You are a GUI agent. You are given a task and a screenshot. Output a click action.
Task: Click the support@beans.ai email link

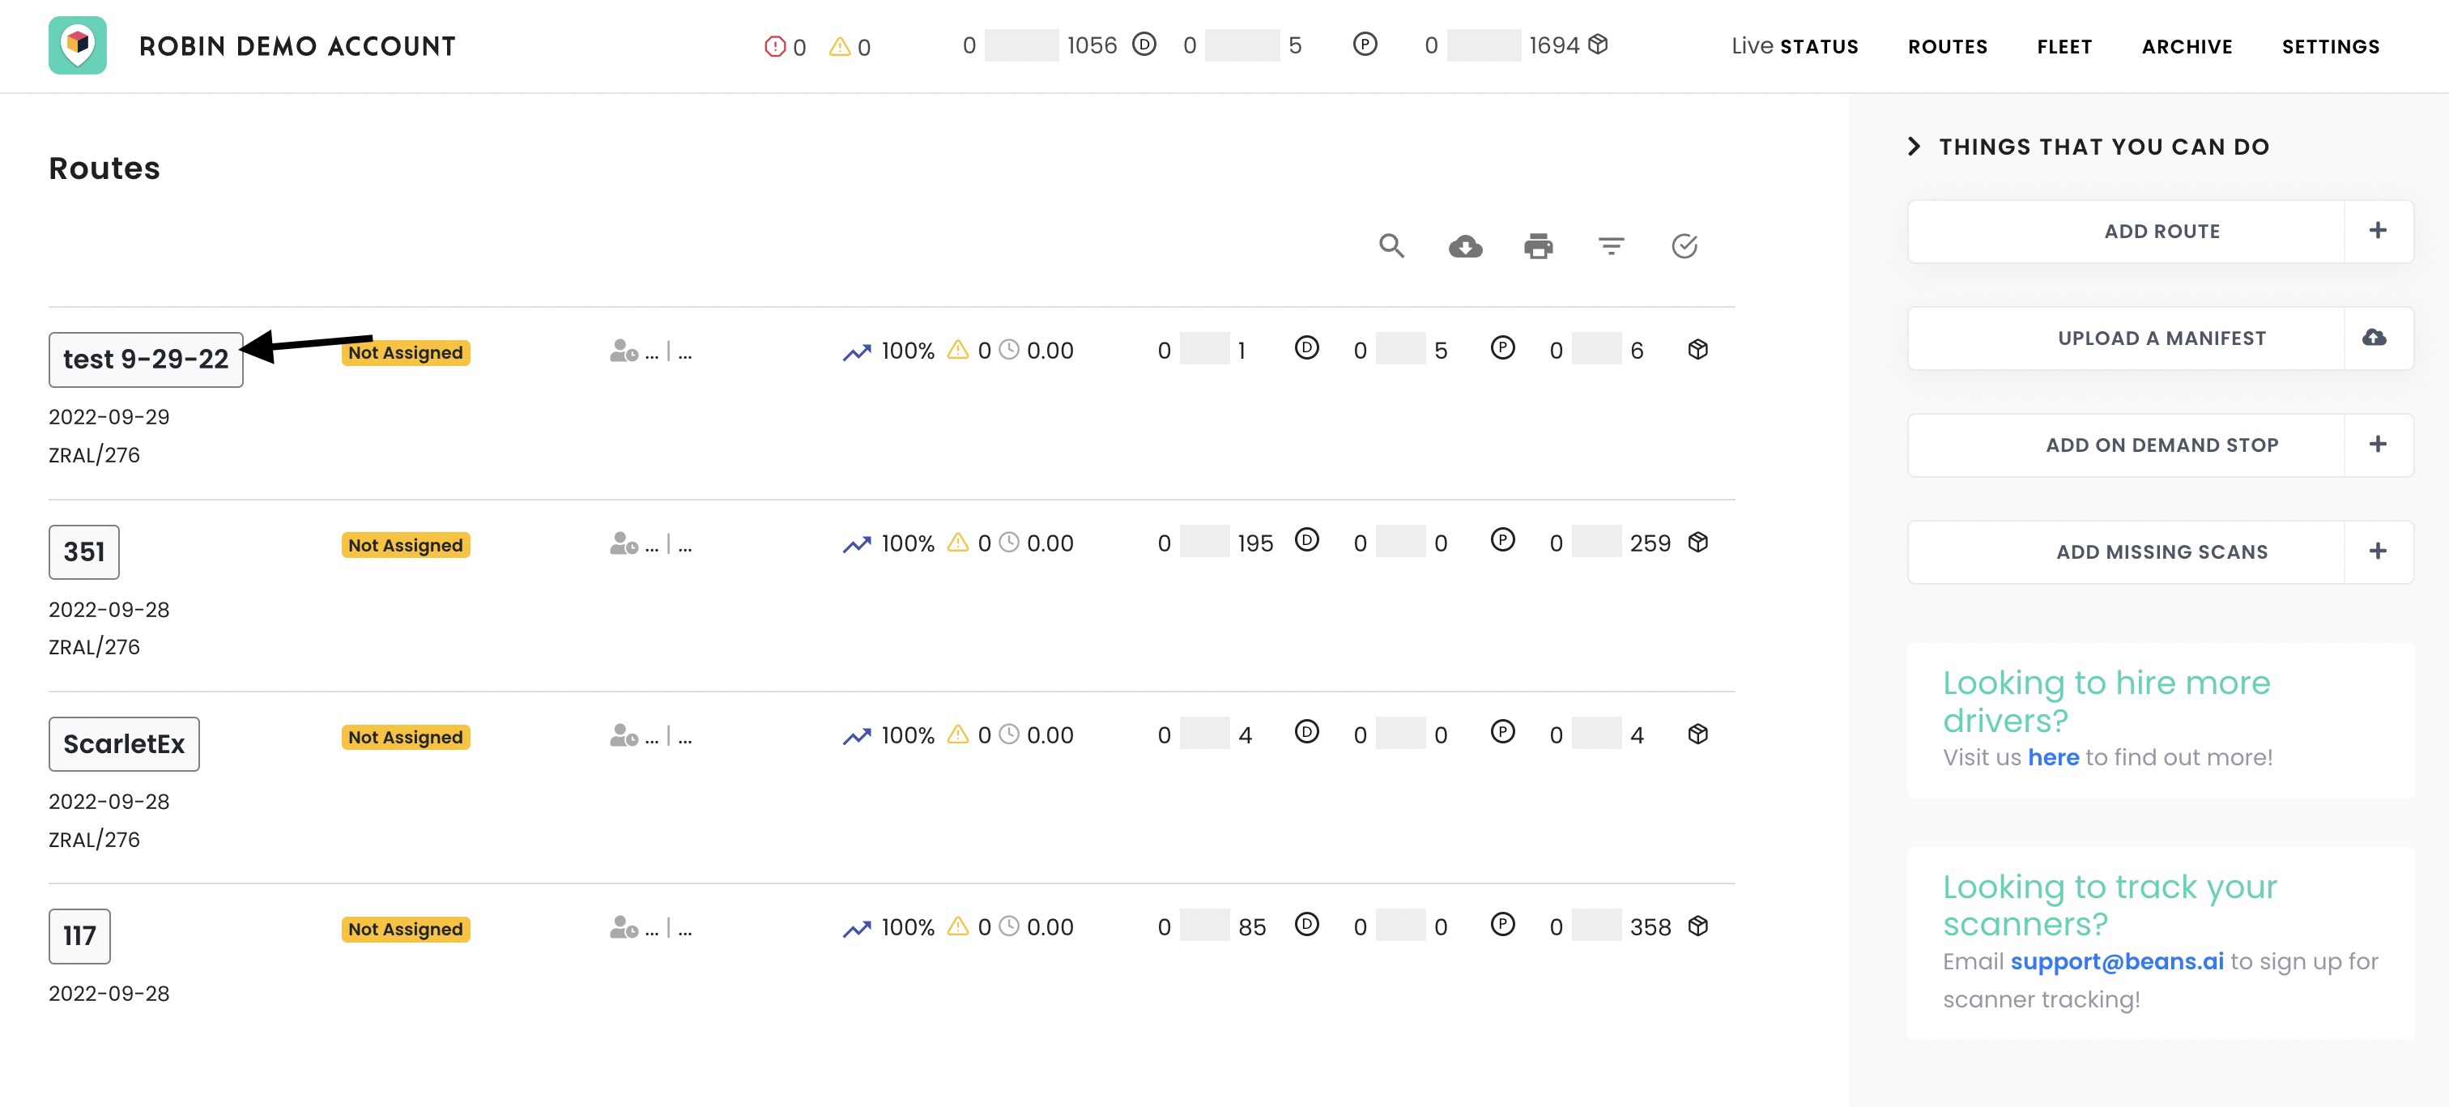(2116, 961)
